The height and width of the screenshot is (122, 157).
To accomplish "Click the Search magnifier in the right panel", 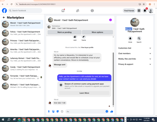I will (x=139, y=39).
